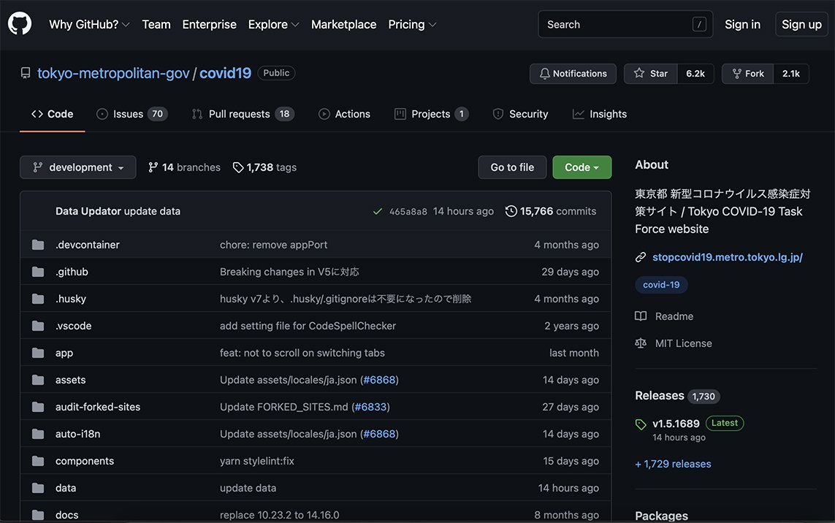Open the v1.5.1689 release link
835x523 pixels.
[676, 424]
